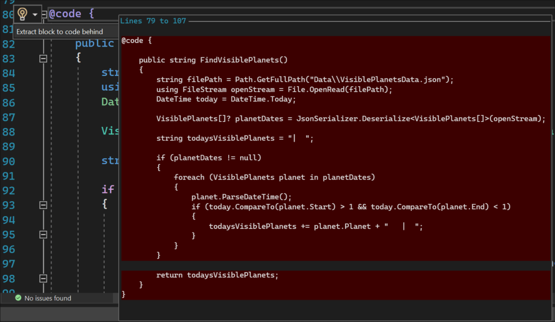Collapse the outline region at line 95
The image size is (555, 322).
point(43,234)
